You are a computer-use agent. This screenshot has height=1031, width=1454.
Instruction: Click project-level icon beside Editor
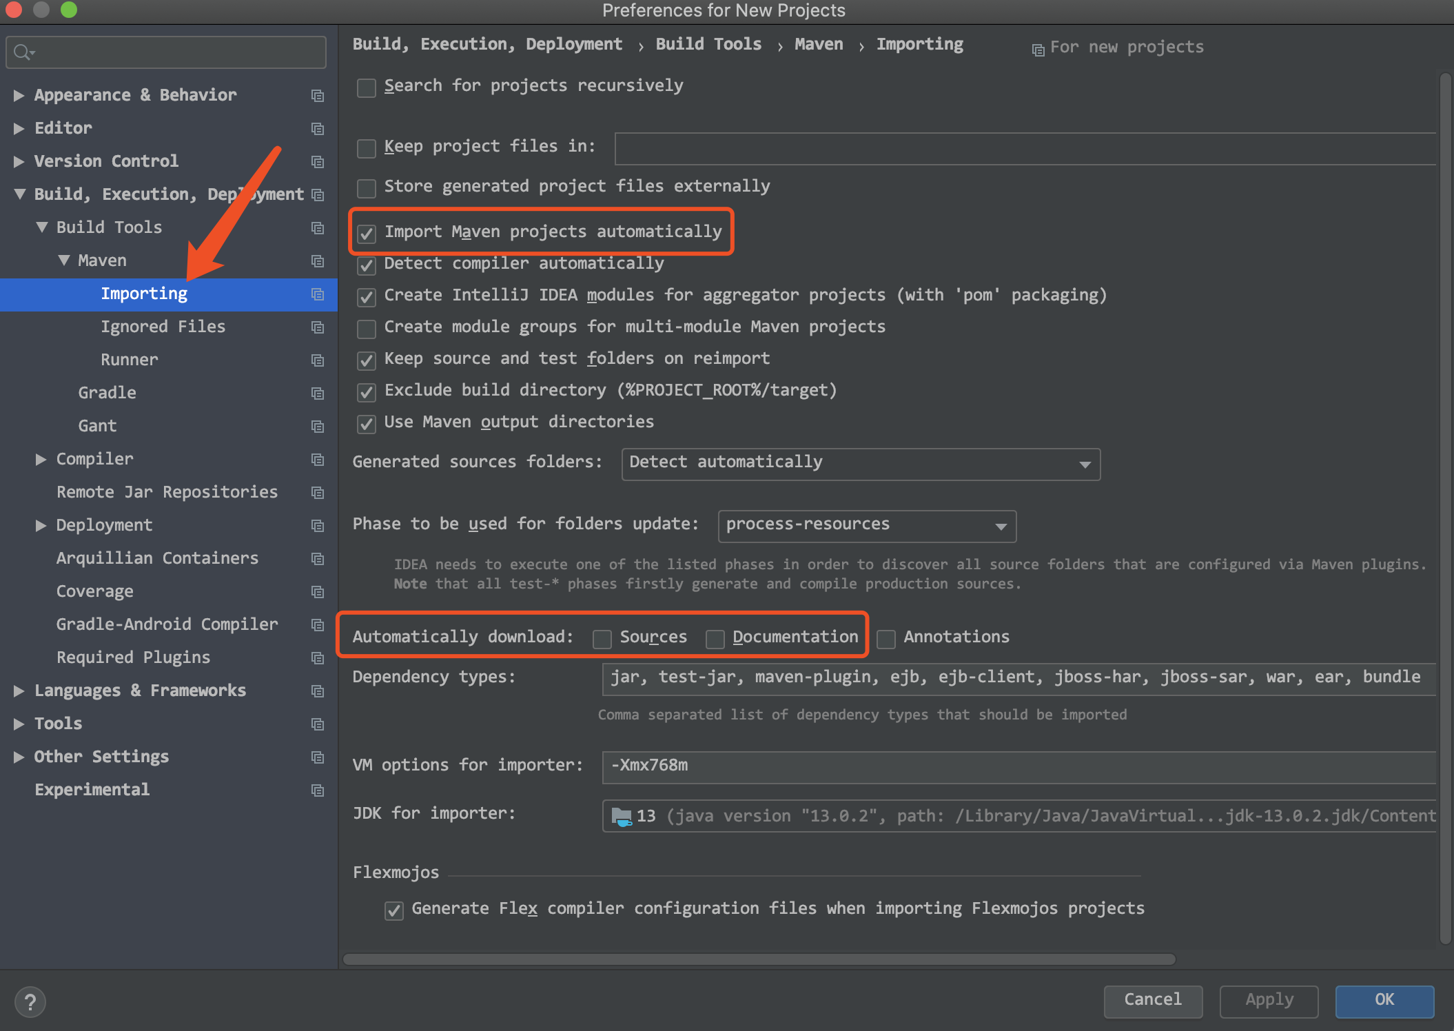[318, 129]
